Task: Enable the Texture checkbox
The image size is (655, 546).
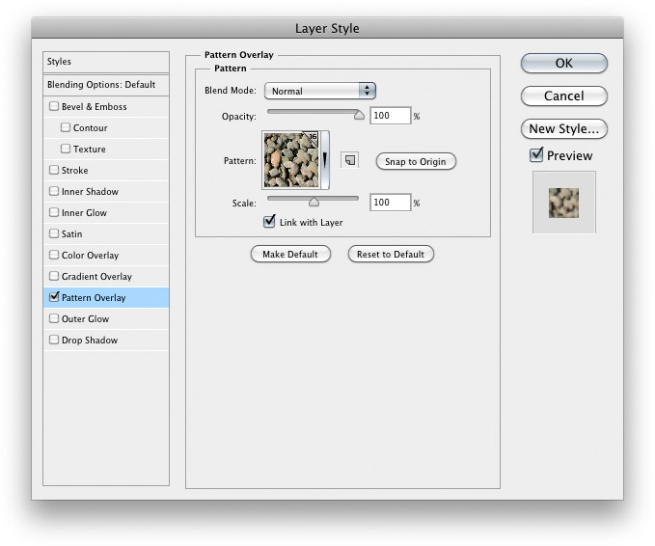Action: tap(66, 149)
